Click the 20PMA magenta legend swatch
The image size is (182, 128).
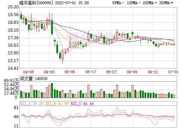click(x=156, y=3)
